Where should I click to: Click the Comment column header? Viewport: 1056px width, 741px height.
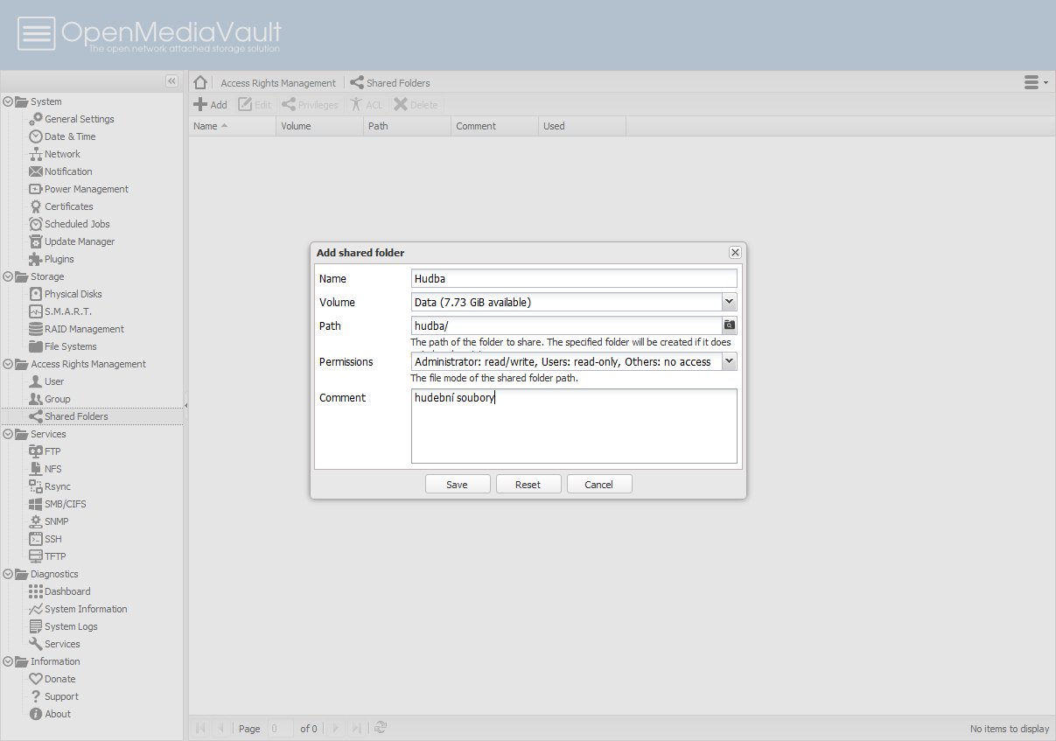pyautogui.click(x=494, y=126)
